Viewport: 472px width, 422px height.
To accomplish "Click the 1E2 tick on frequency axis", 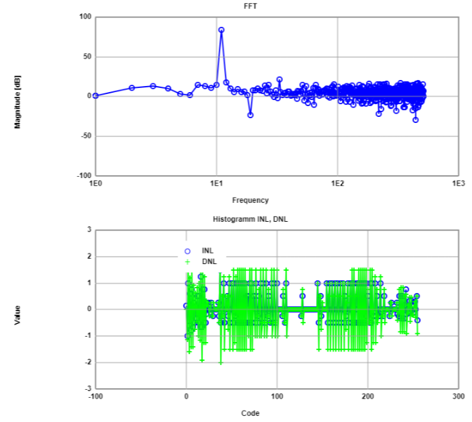I will tap(338, 183).
